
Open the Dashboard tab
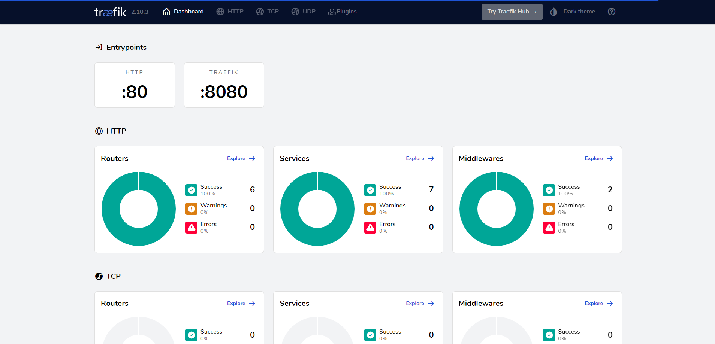point(183,12)
